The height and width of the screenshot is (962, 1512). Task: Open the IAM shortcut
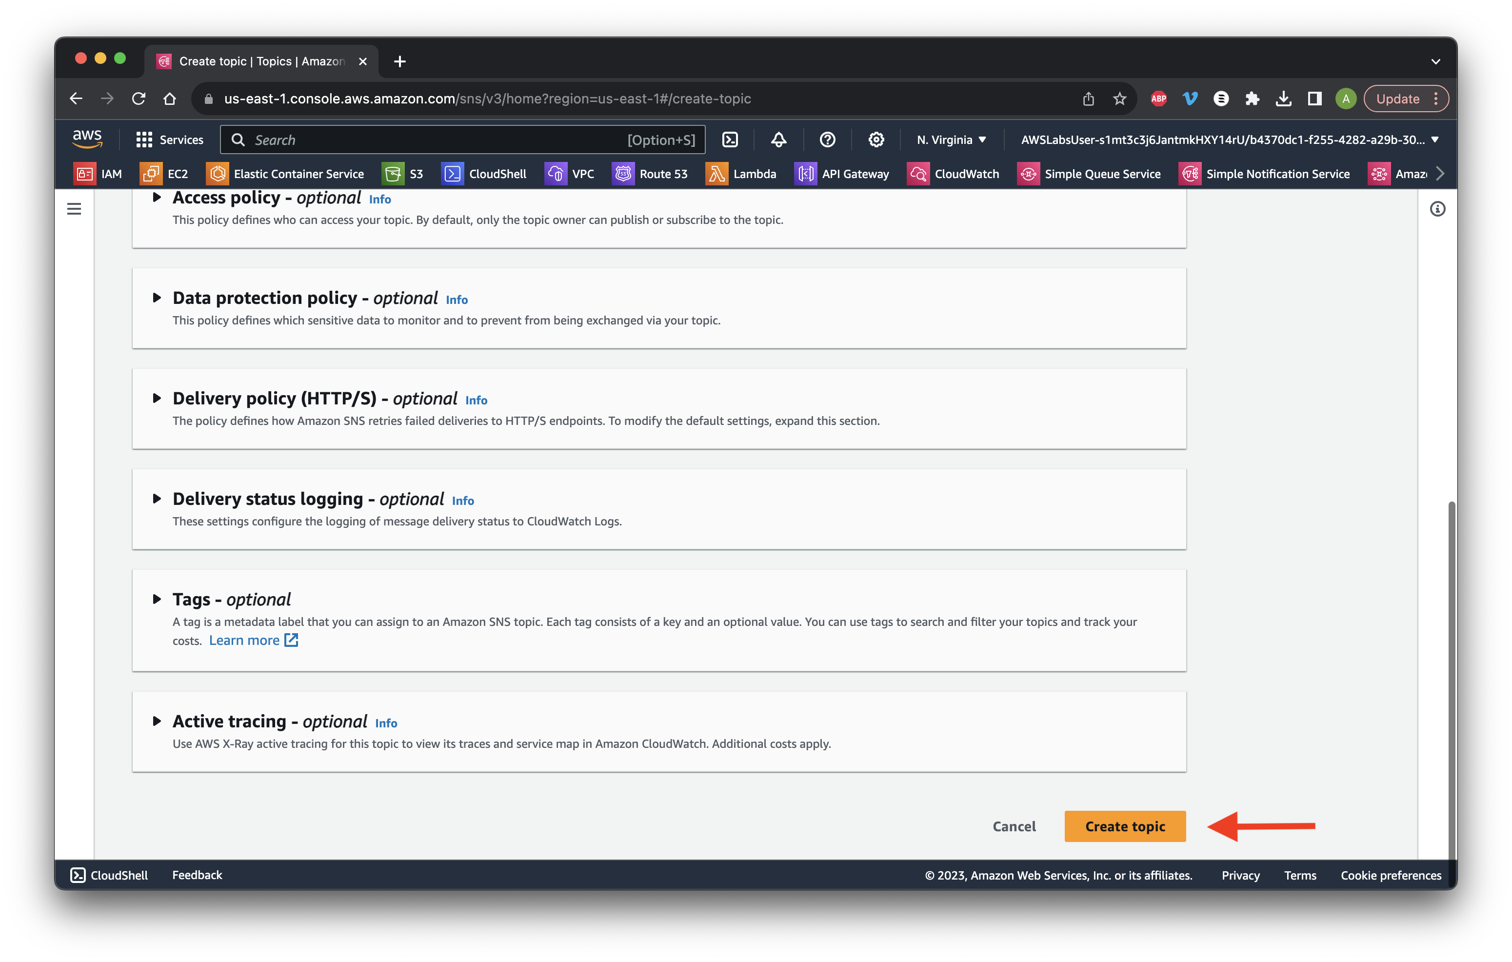(x=98, y=174)
